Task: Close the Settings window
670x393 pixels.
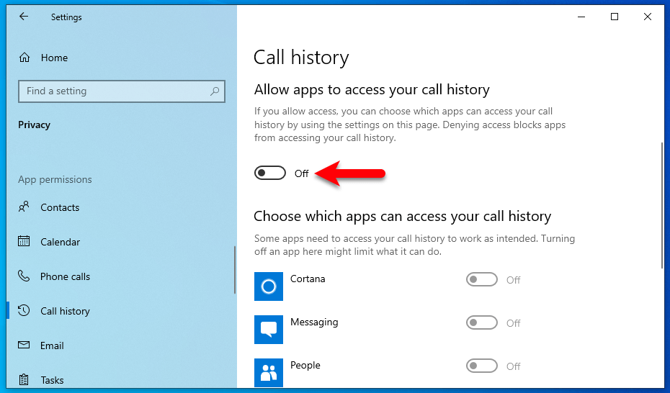Action: [x=648, y=17]
